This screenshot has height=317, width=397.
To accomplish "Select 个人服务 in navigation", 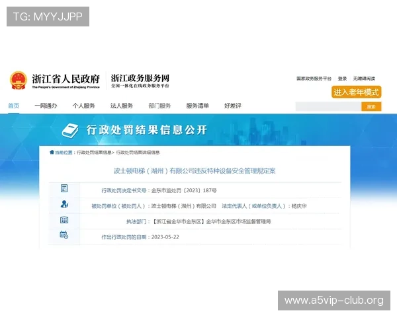I will tap(84, 106).
